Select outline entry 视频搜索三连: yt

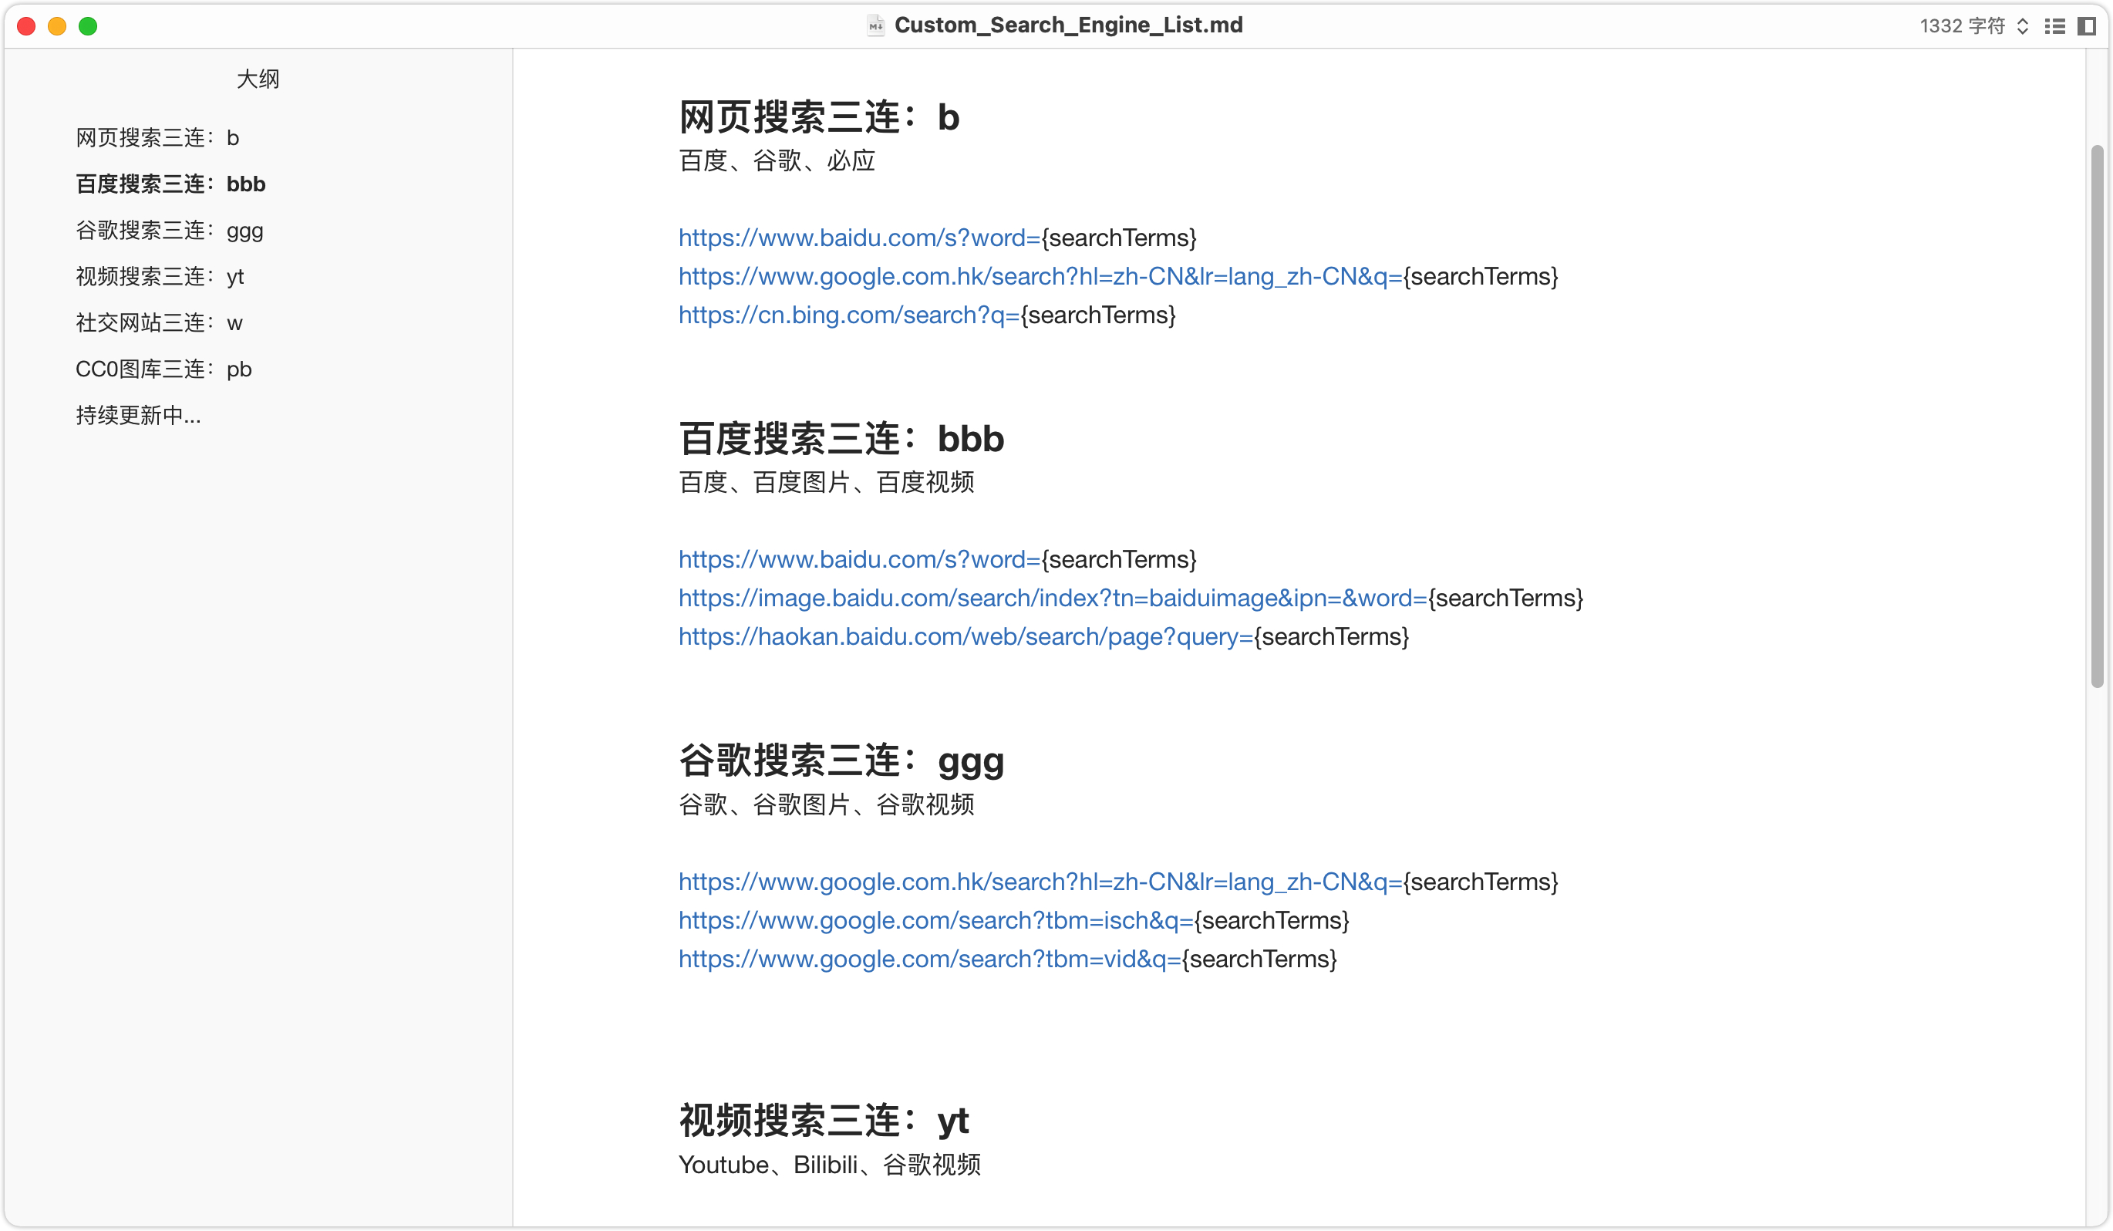coord(160,277)
